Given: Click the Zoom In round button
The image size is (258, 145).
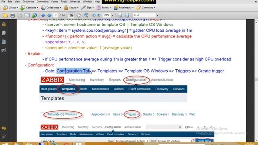Looking at the screenshot, I should [99, 15].
